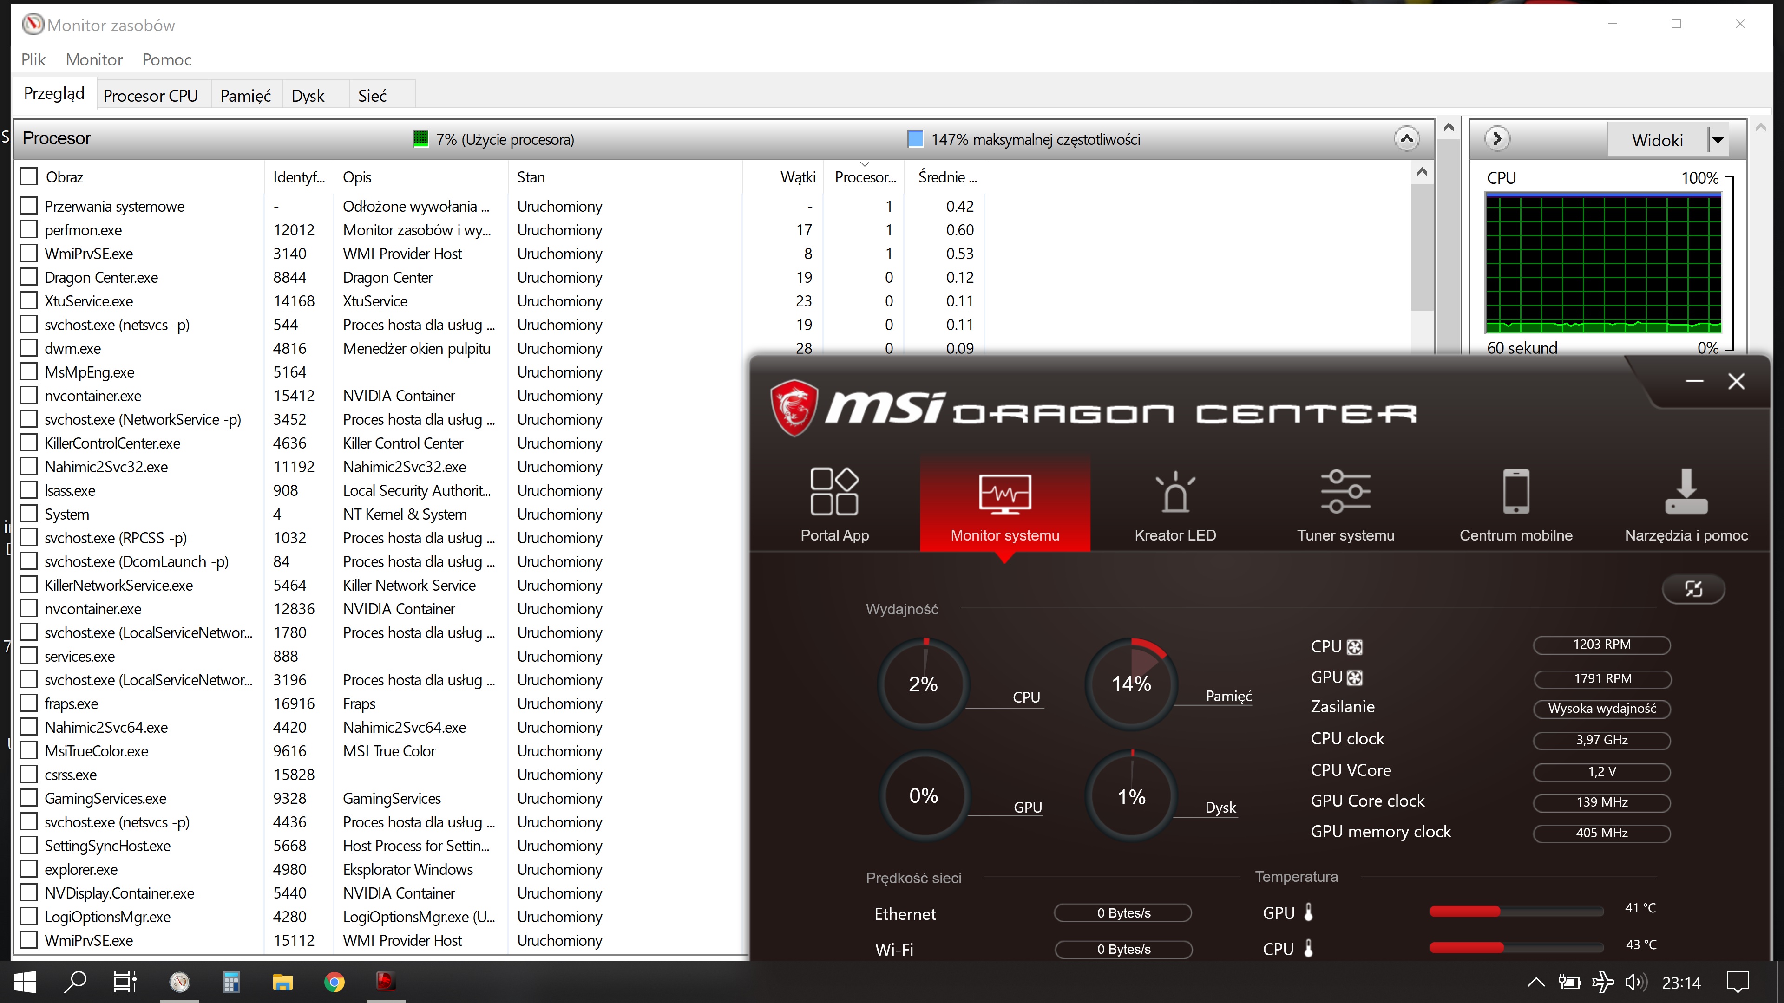Click the green CPU usage indicator square
Viewport: 1784px width, 1003px height.
click(x=420, y=138)
